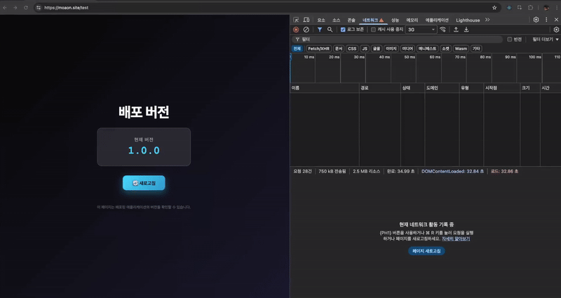
Task: Click the 새로고침 button on the page
Action: 144,183
